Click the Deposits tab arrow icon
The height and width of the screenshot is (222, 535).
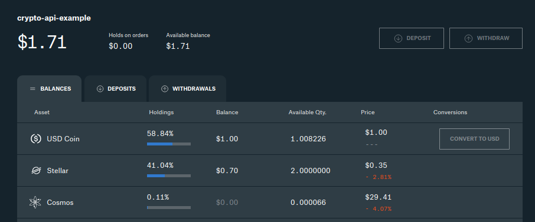point(100,89)
